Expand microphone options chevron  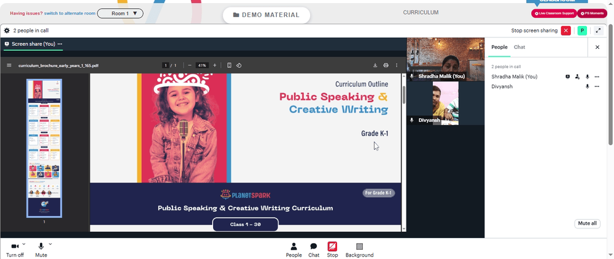tap(50, 244)
